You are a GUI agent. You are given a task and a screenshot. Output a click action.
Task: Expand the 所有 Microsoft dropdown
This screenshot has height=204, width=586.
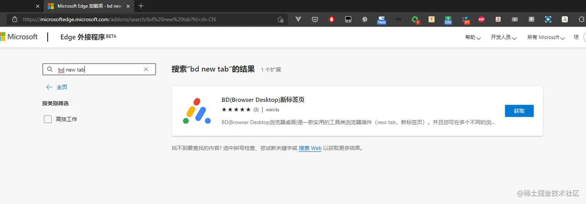tap(546, 37)
